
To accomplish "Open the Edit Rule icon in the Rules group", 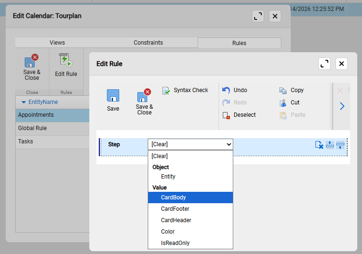I will click(66, 66).
